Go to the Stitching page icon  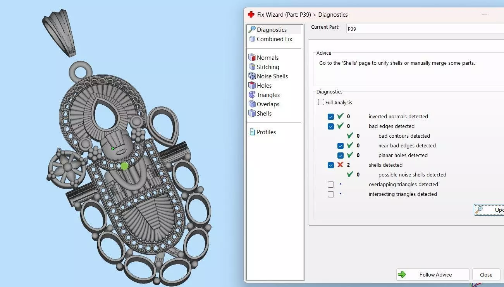pos(252,67)
